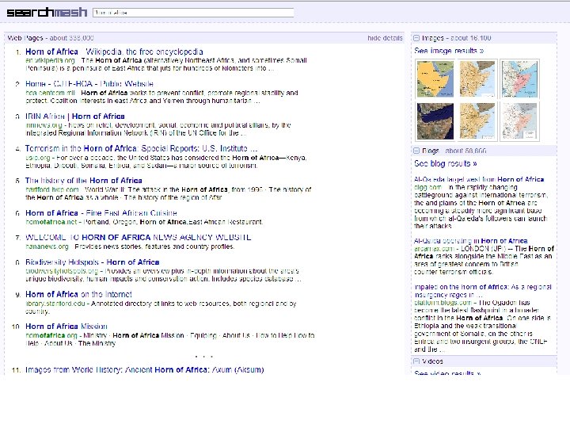Image resolution: width=570 pixels, height=428 pixels.
Task: Click usip.org URL text
Action: tap(38, 158)
